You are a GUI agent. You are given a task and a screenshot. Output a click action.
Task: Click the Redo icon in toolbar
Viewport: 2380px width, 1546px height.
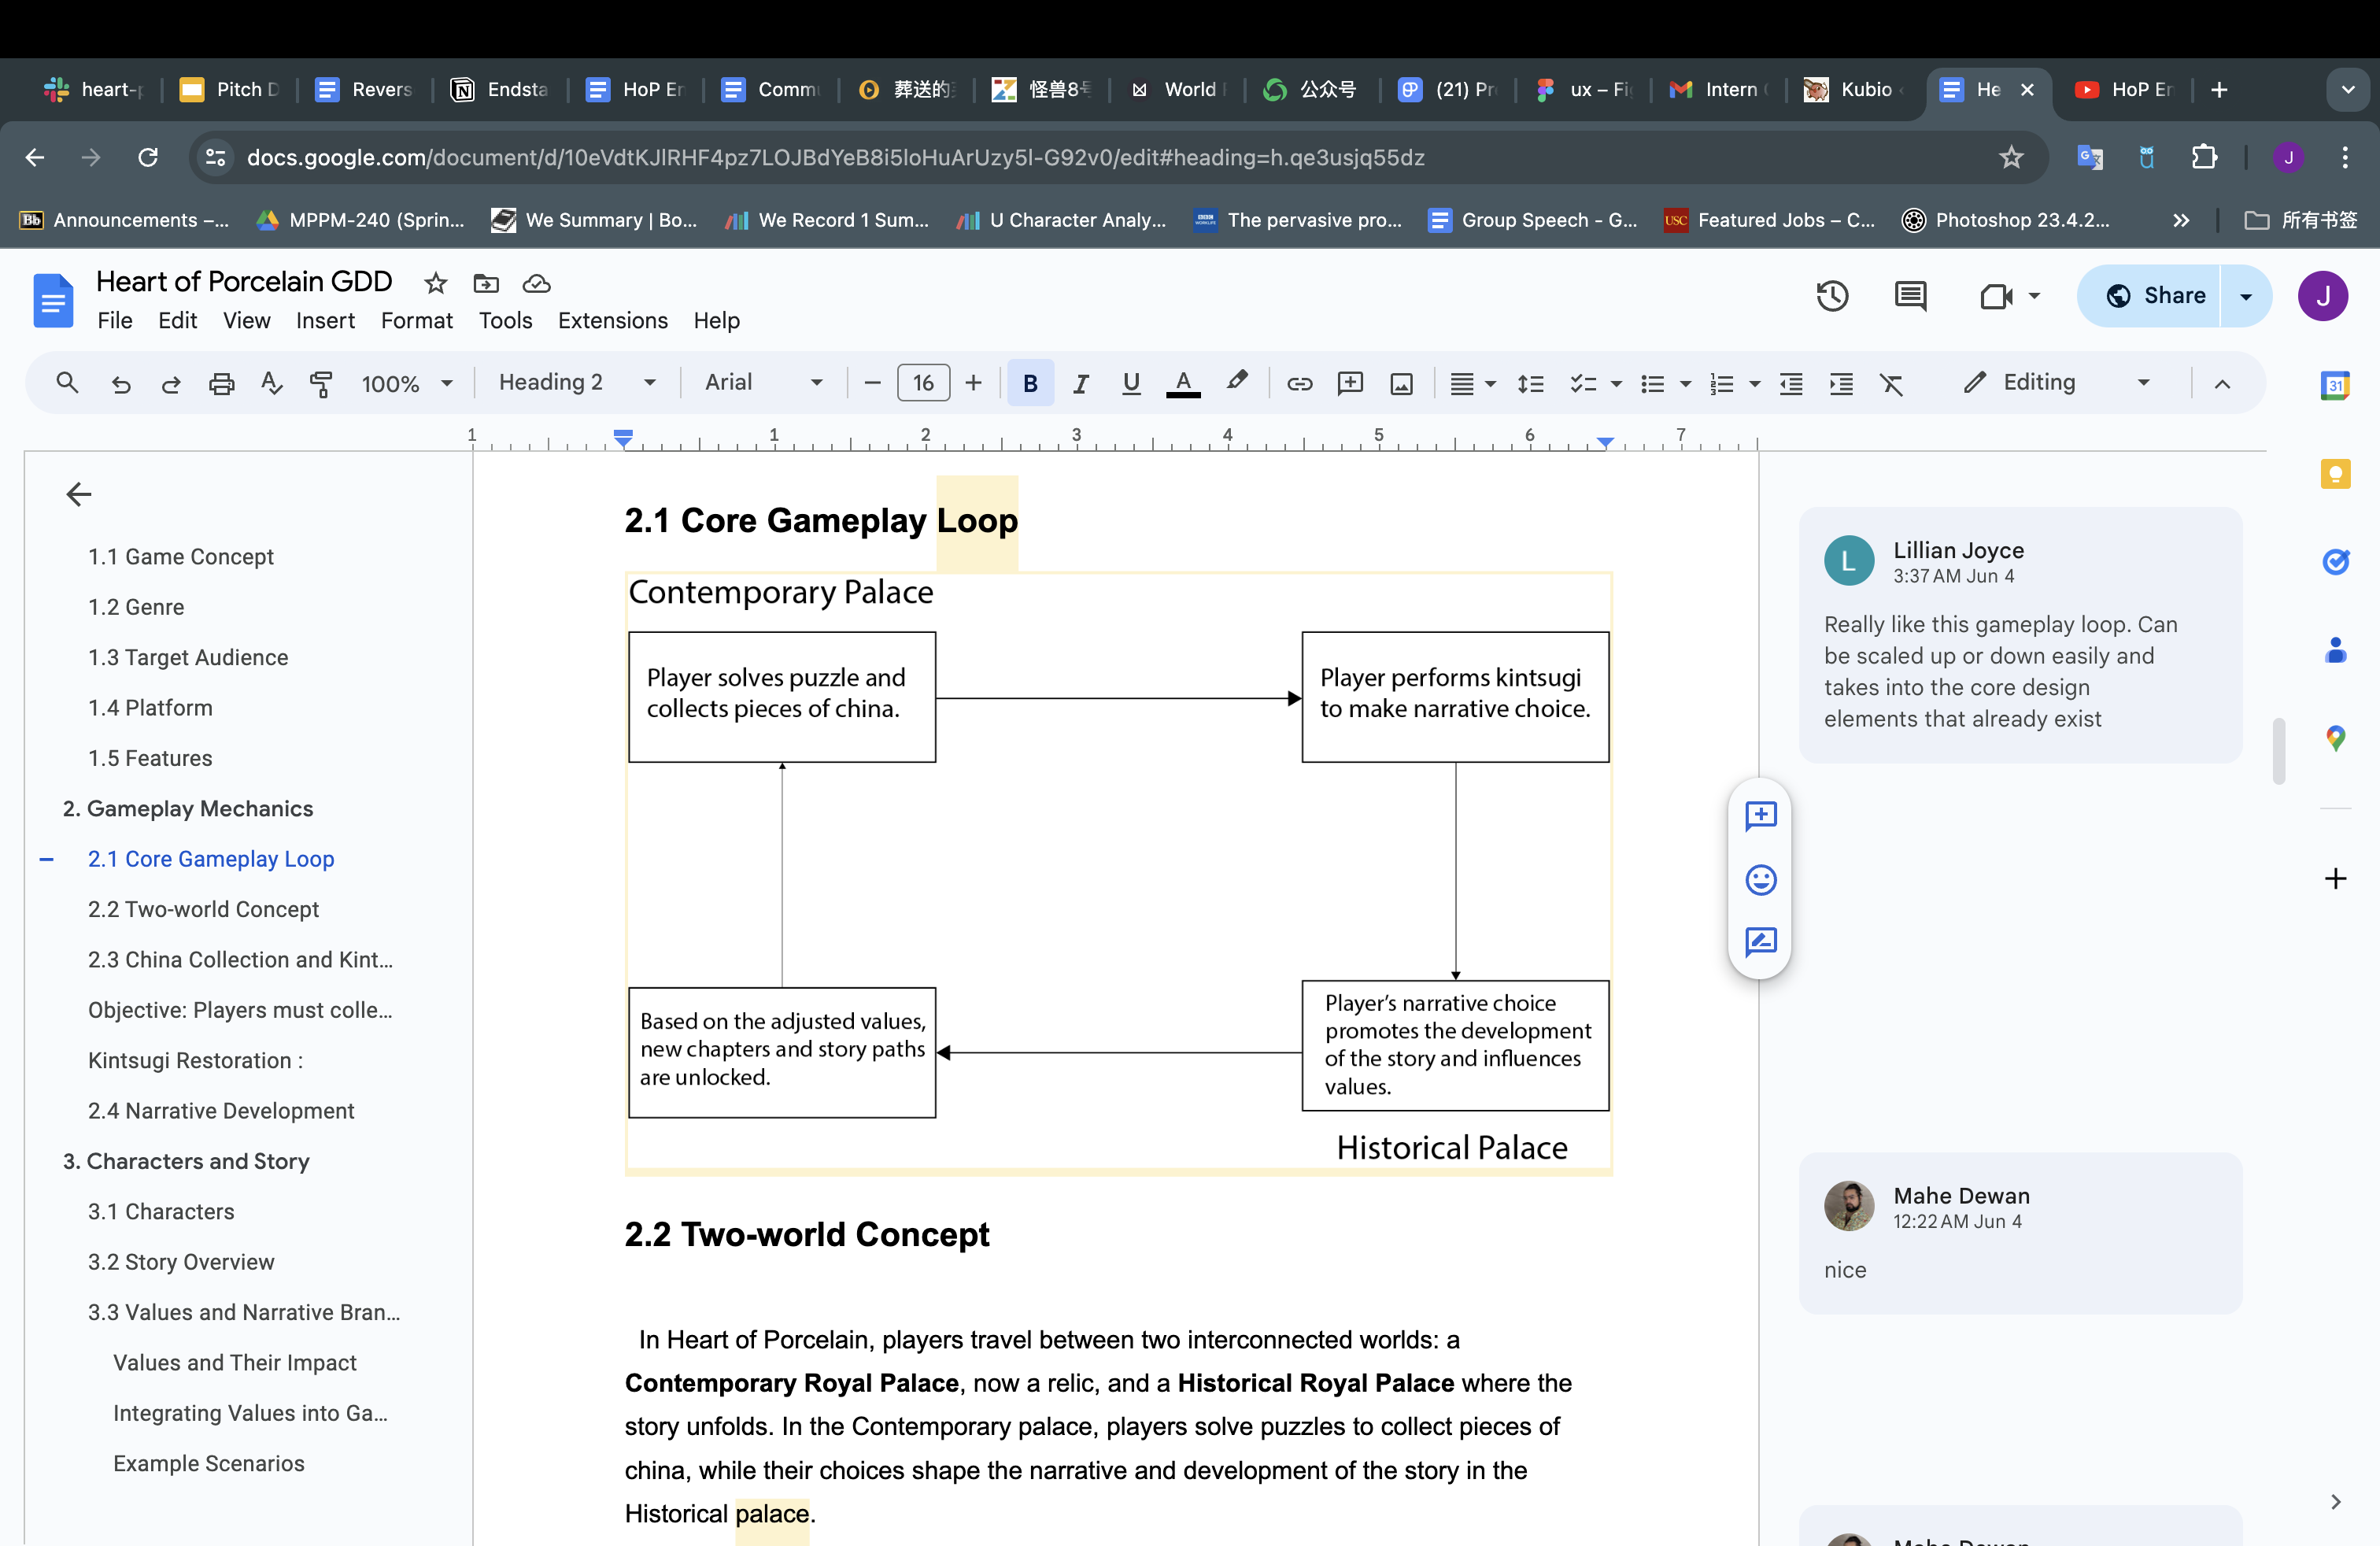click(x=171, y=383)
